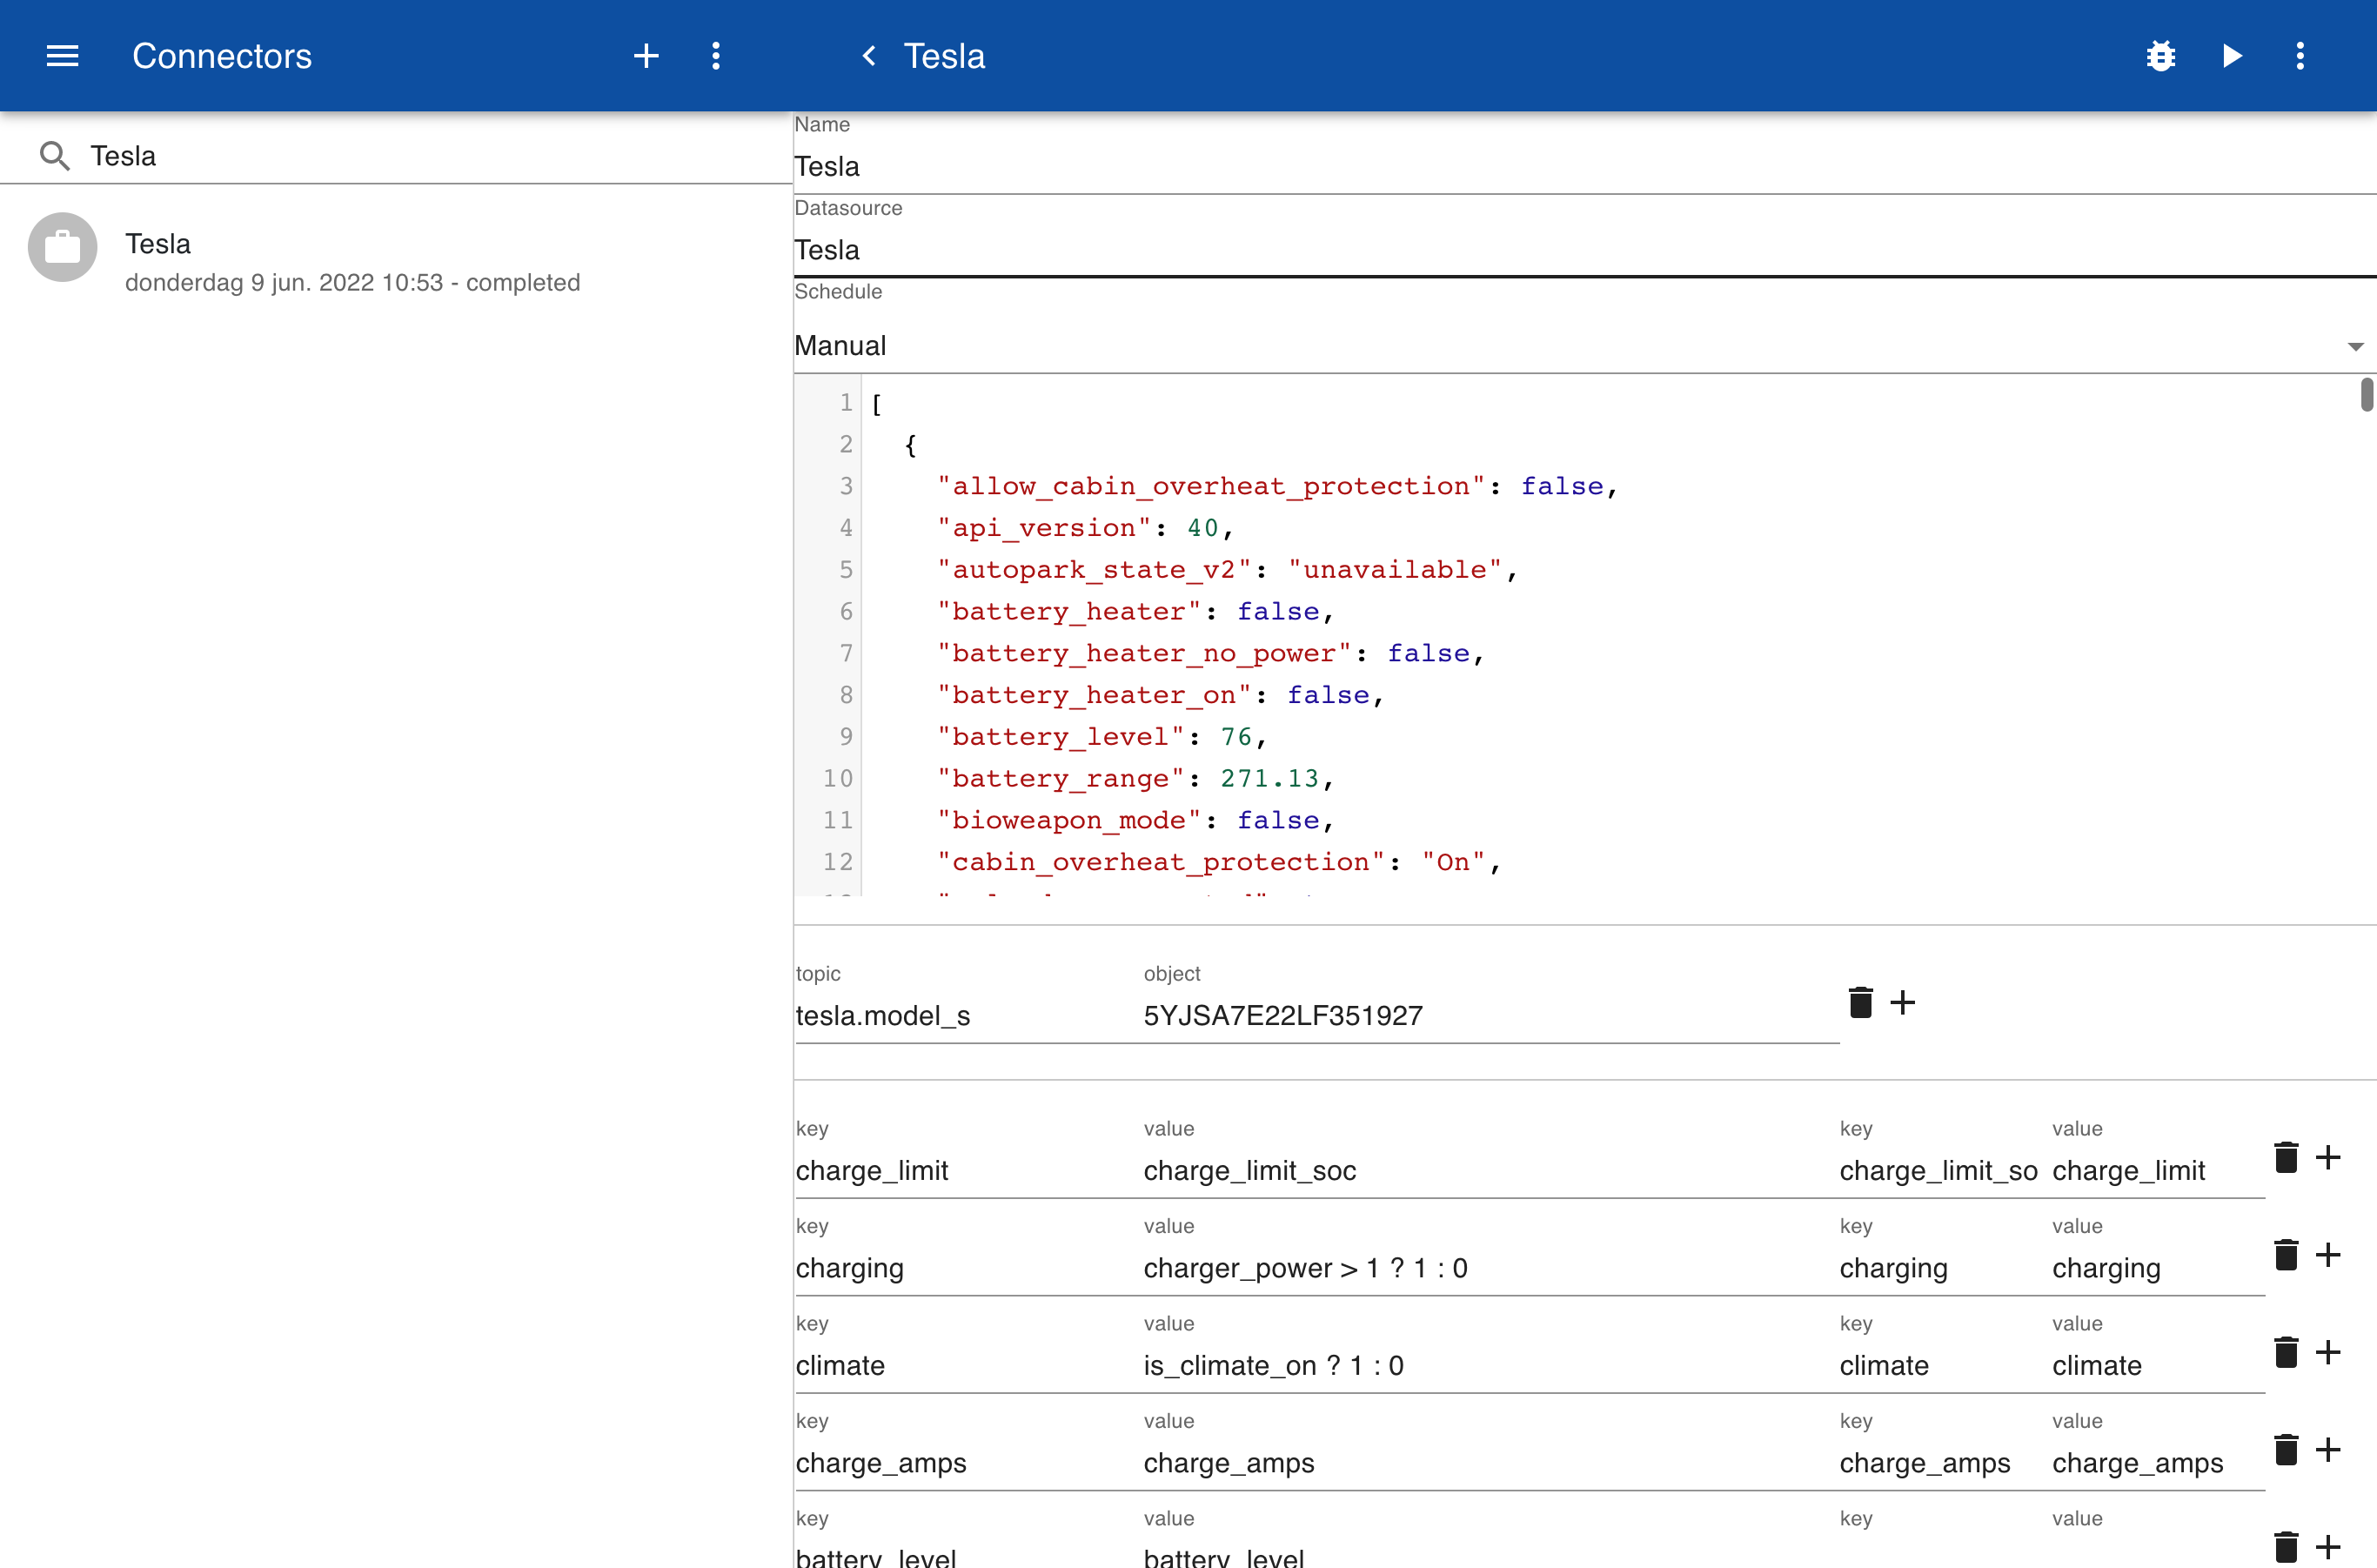Delete the charge_limit mapping row

2286,1157
